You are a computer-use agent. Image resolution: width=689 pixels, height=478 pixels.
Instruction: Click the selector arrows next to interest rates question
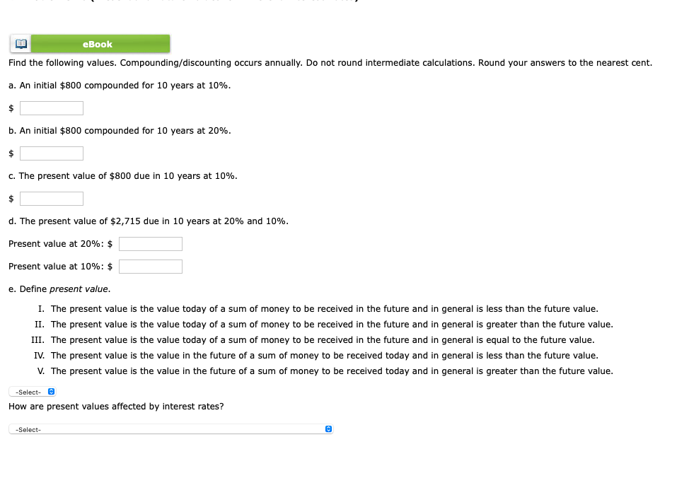(x=327, y=429)
